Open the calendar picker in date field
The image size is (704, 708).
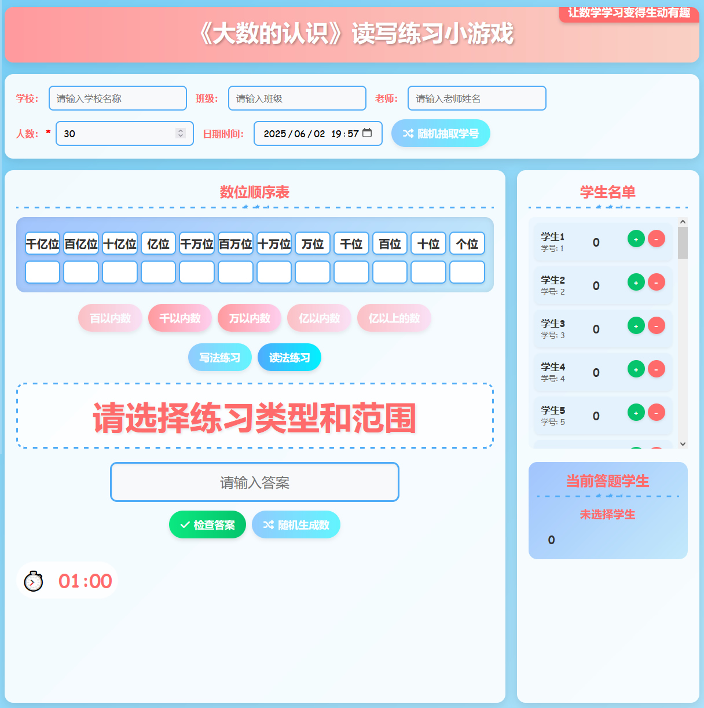coord(367,133)
